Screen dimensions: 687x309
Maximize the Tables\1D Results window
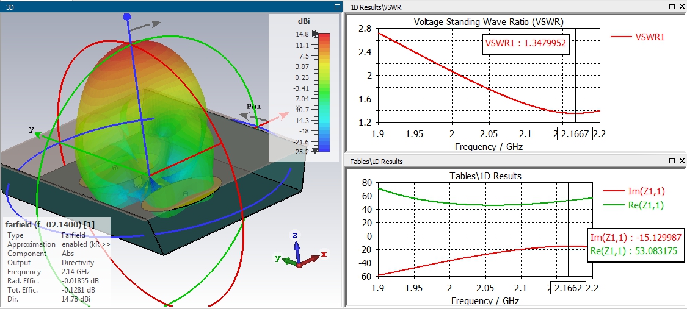(x=672, y=162)
